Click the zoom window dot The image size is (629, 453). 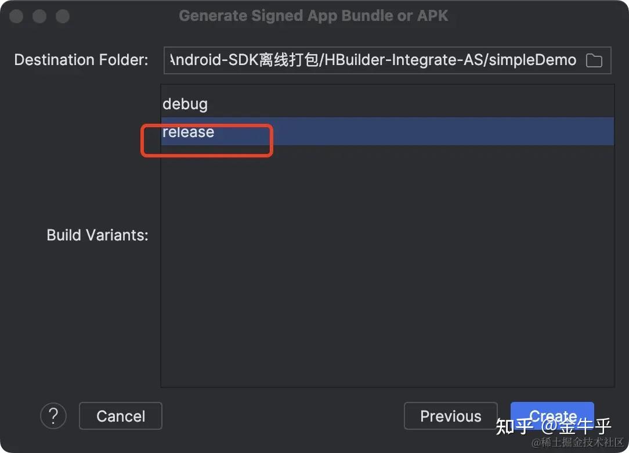pyautogui.click(x=62, y=16)
